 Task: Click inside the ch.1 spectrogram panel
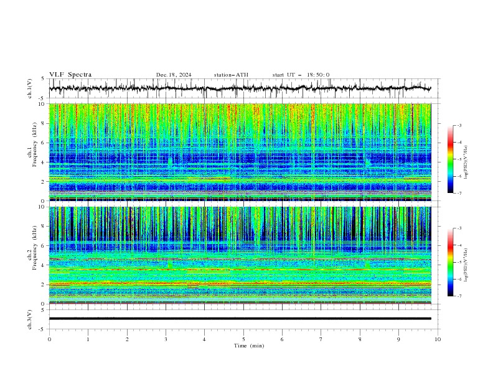click(240, 152)
